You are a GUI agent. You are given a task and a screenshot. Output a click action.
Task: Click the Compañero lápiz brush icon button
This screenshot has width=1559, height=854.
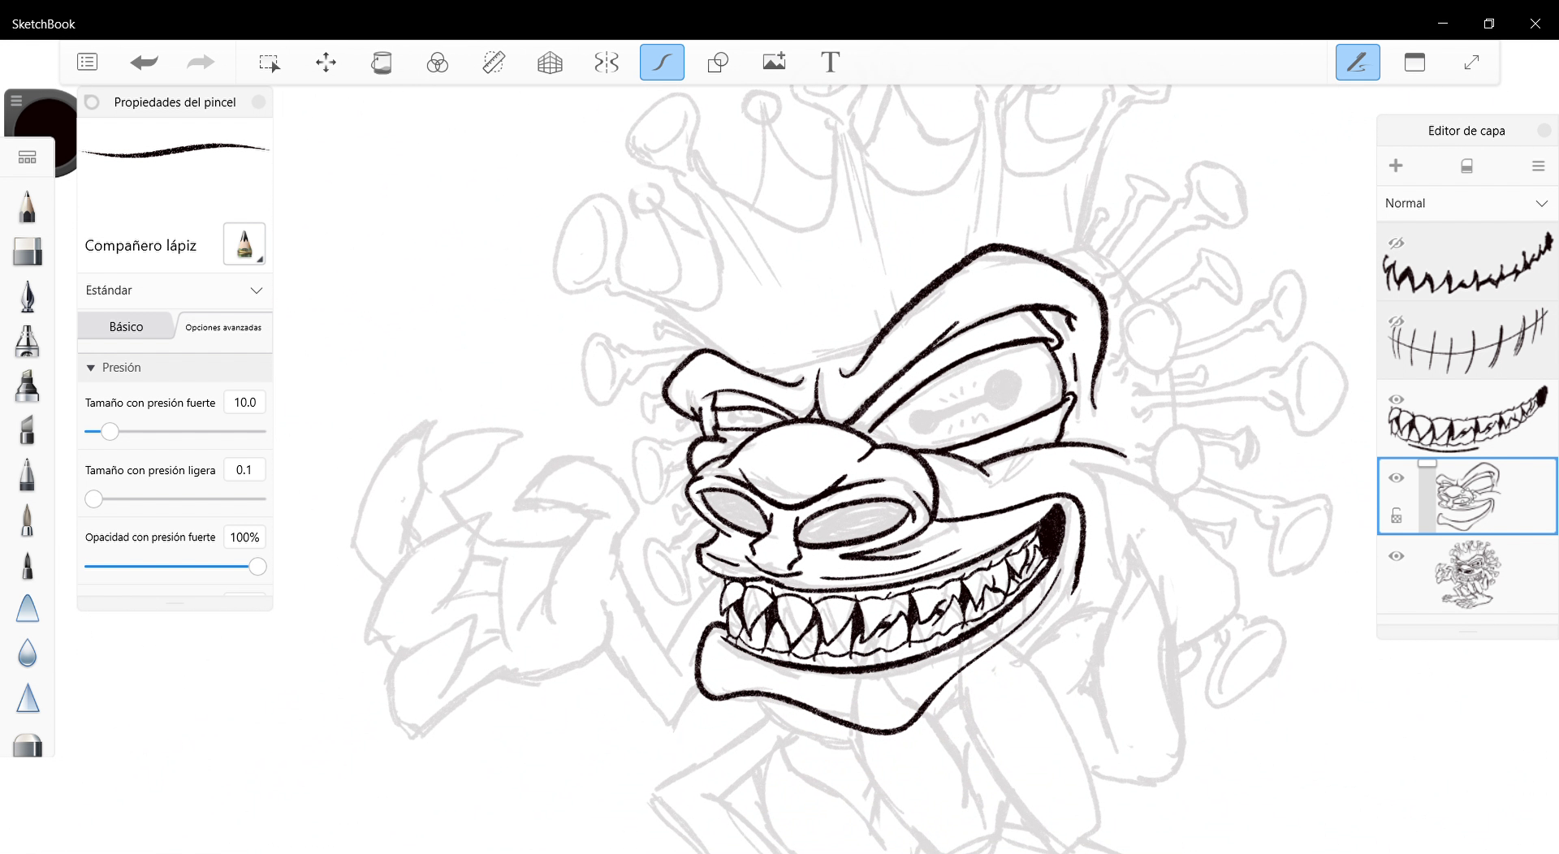point(244,244)
